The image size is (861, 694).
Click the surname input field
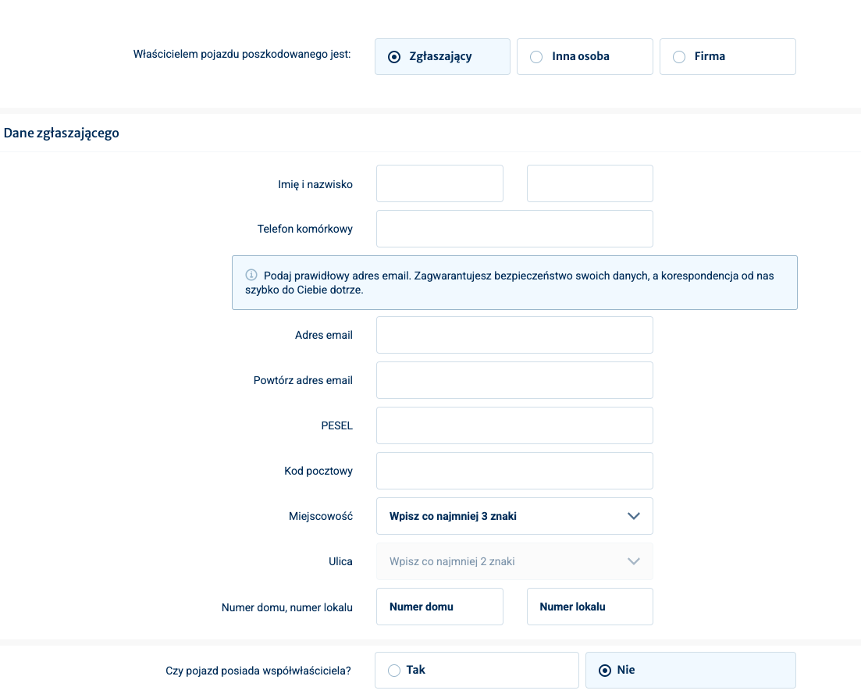589,183
